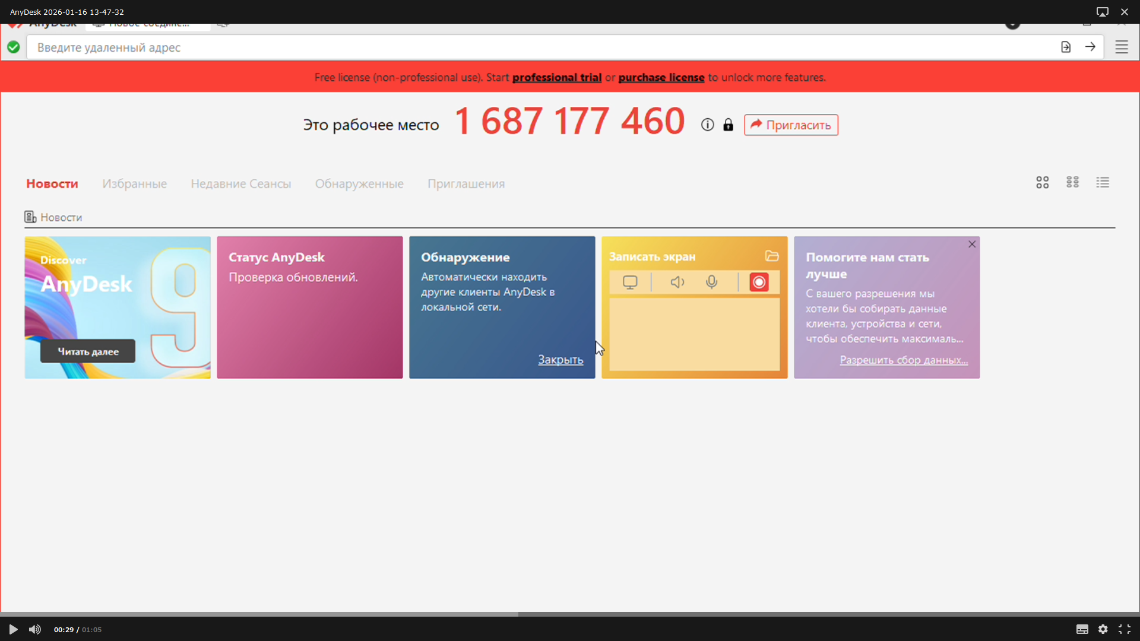Viewport: 1140px width, 641px height.
Task: Open recordings folder icon in yellow tile
Action: click(772, 256)
